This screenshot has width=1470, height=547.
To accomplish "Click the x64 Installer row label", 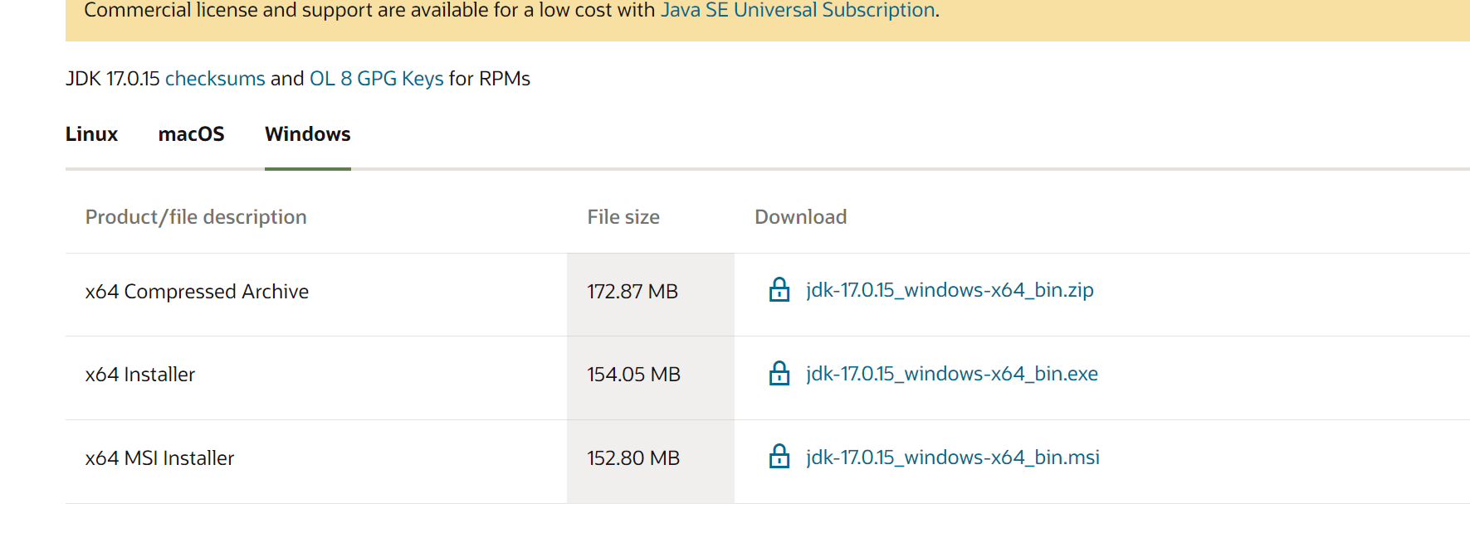I will tap(140, 375).
